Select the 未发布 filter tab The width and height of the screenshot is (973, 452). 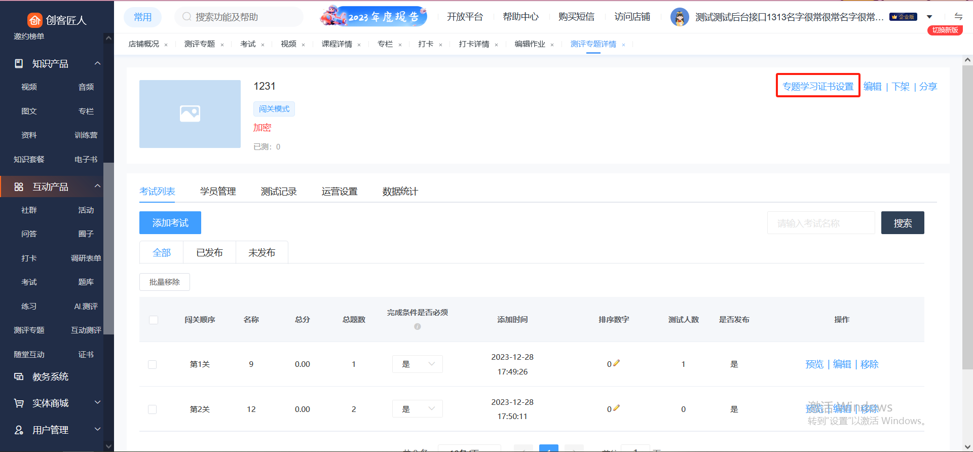[261, 252]
